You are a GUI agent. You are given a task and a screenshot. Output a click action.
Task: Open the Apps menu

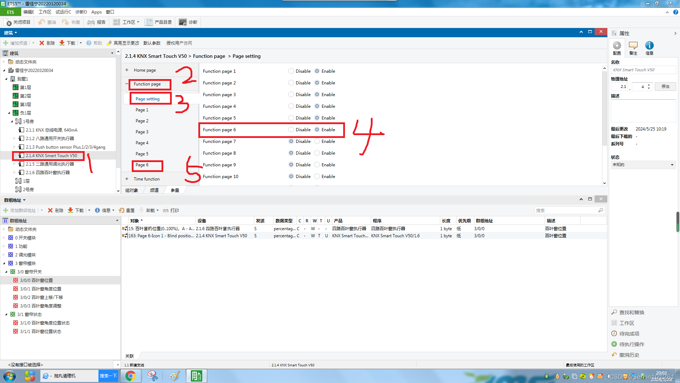[x=96, y=12]
